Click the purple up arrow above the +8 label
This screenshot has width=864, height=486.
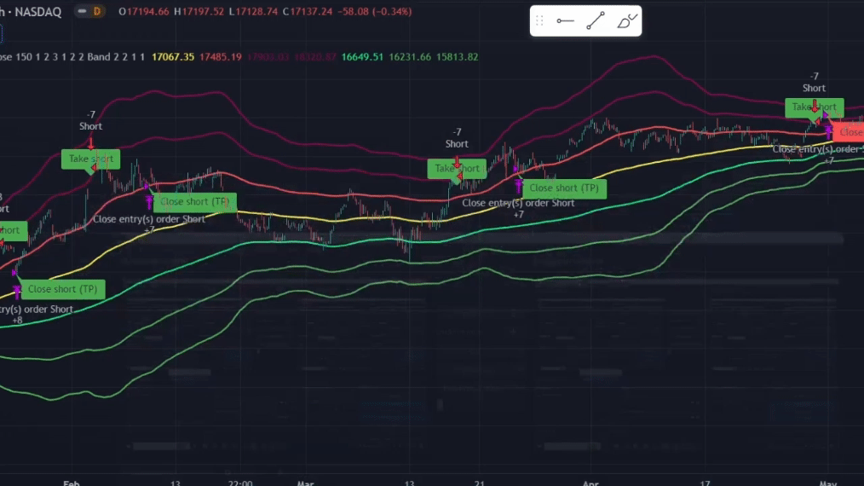[x=16, y=292]
